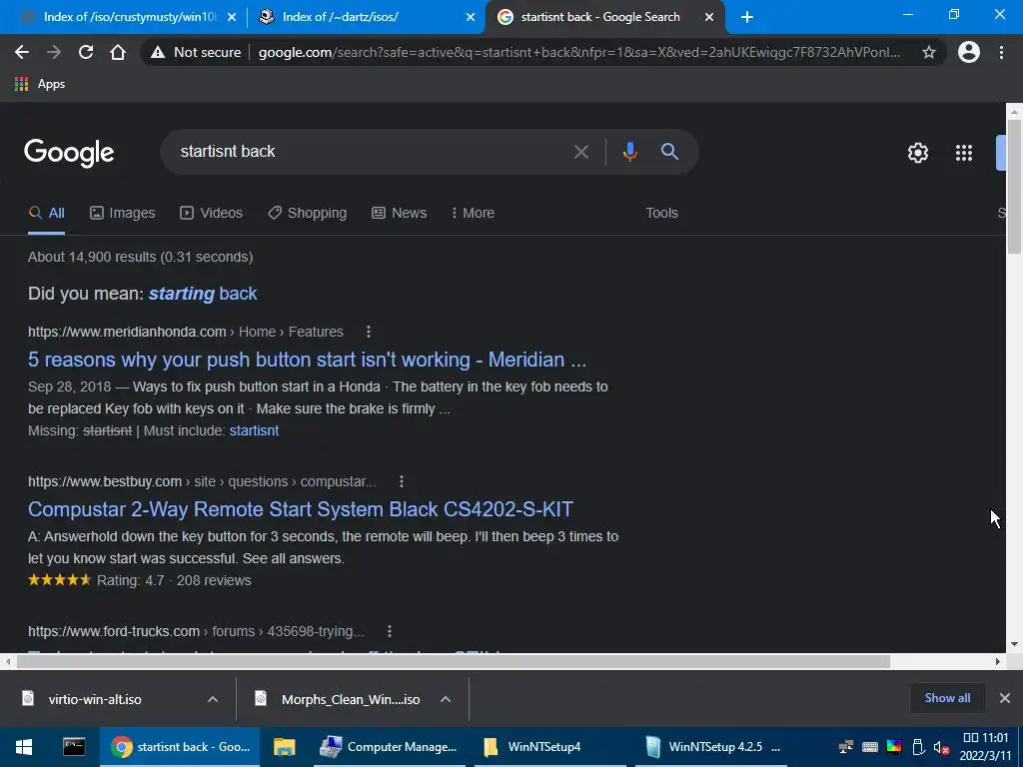Click the 'startisnt' must include link
The image size is (1023, 767).
[x=254, y=430]
